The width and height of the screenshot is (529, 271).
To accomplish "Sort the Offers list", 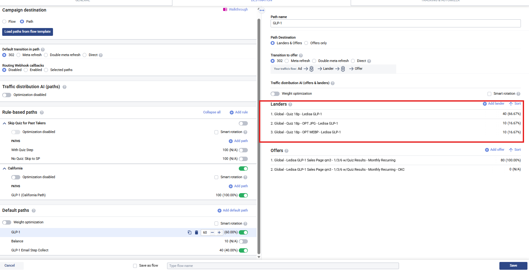I will tap(515, 150).
